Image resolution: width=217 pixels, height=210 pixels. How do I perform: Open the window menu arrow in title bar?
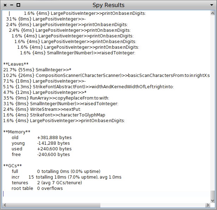[211, 5]
